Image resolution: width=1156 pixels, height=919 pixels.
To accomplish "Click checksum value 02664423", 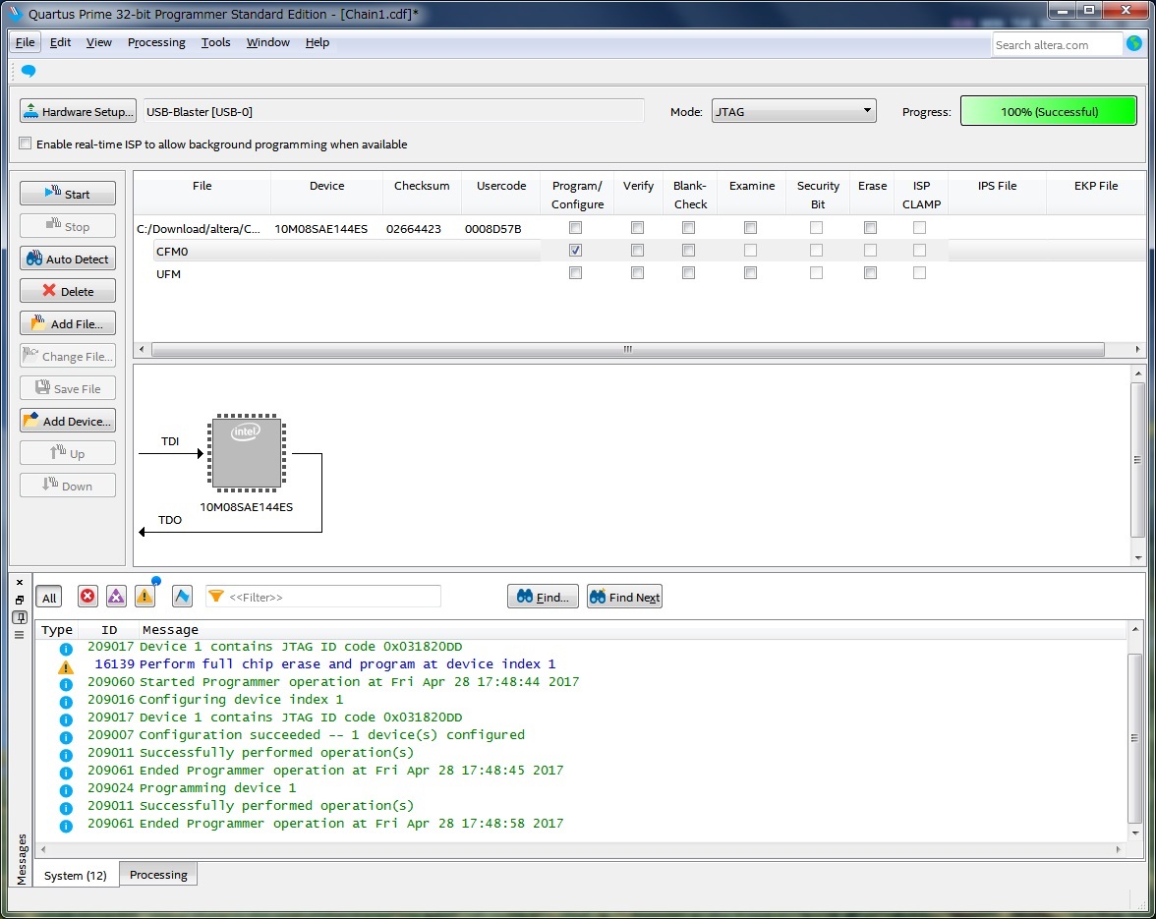I will pyautogui.click(x=414, y=228).
